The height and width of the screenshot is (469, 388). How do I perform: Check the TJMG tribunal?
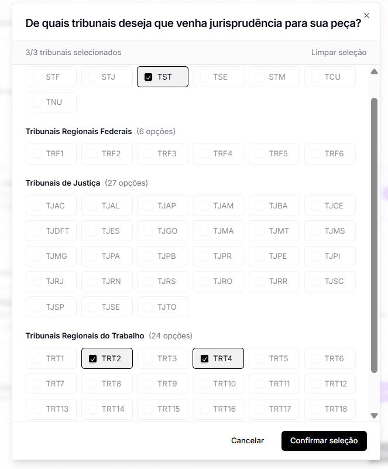pyautogui.click(x=51, y=256)
